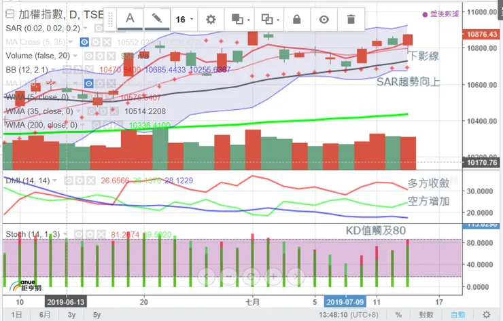Screen dimensions: 503x321
Task: Toggle percent scale with % button
Action: pos(398,315)
